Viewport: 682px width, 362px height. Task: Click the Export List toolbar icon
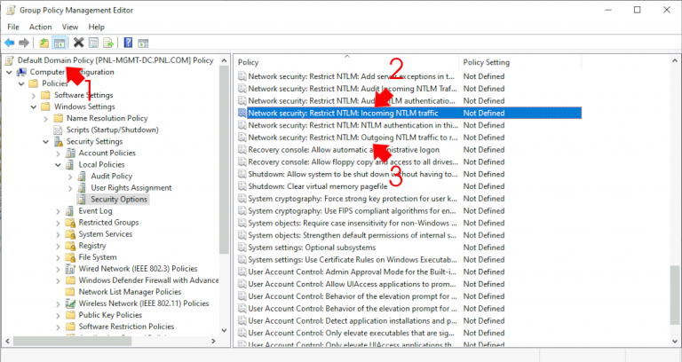107,42
